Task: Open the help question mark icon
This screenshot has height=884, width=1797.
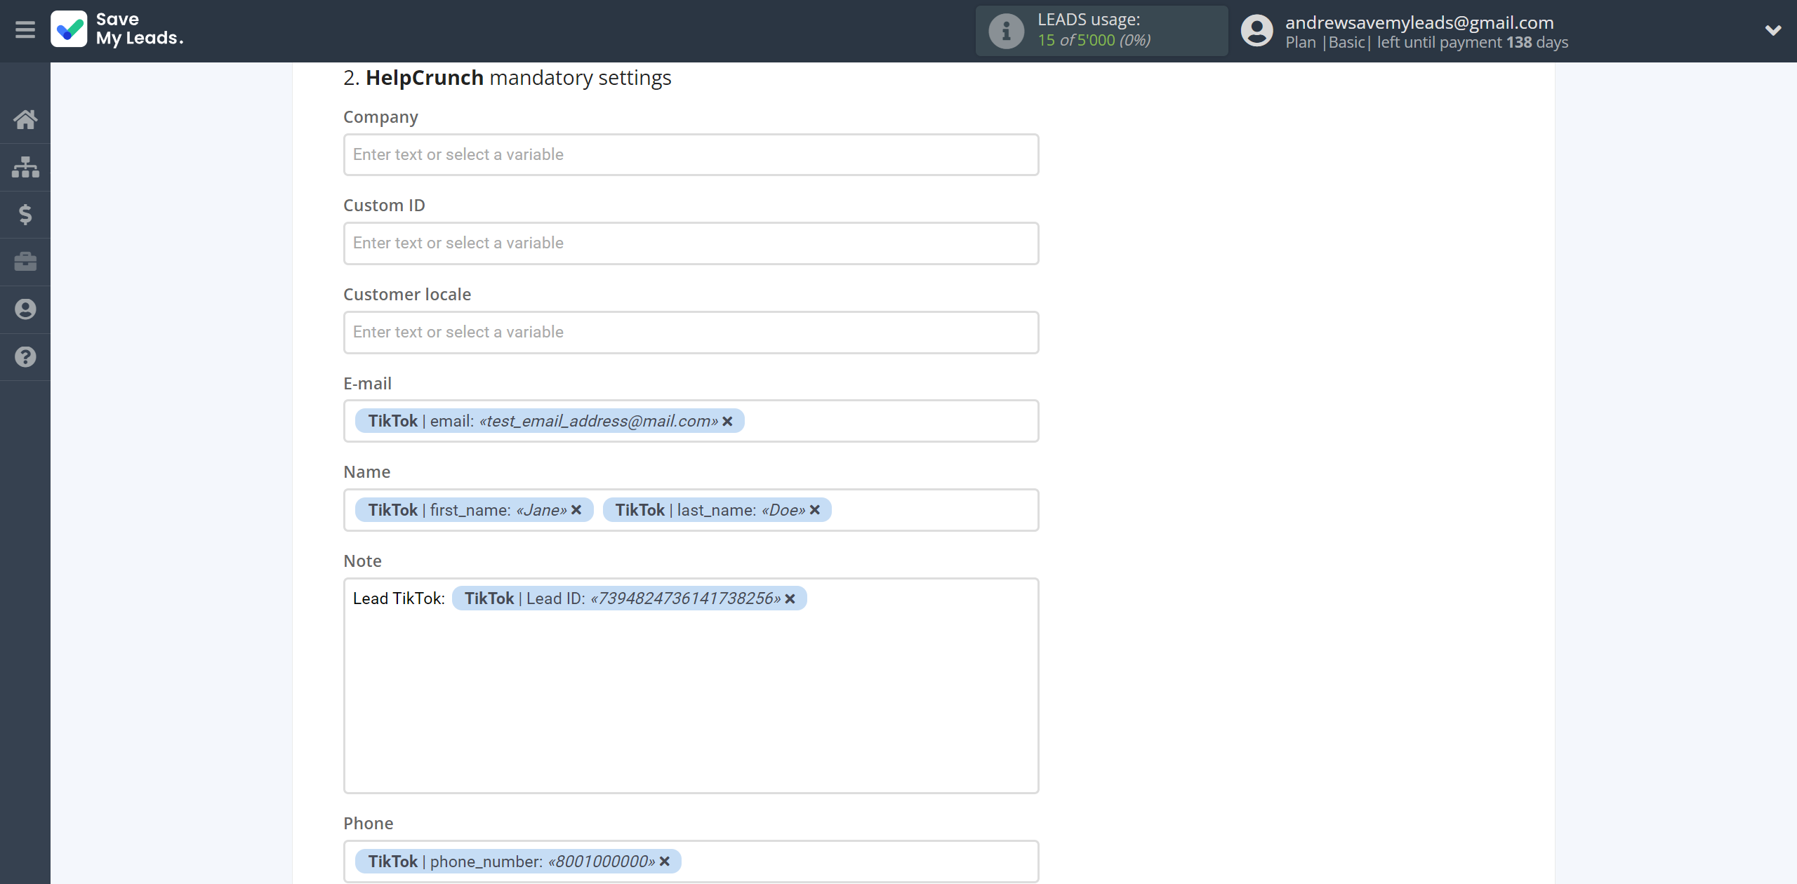Action: pos(25,357)
